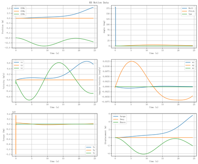Image resolution: width=198 pixels, height=164 pixels.
Task: Select the Tz legend entry
Action: pos(90,153)
